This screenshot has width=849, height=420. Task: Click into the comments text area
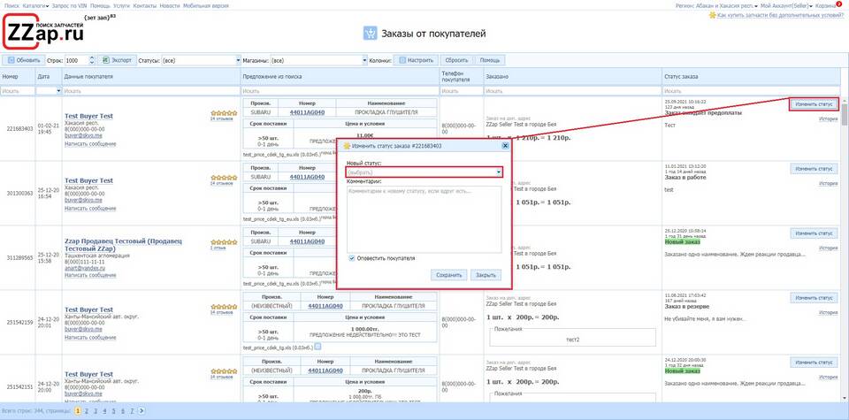tap(424, 217)
